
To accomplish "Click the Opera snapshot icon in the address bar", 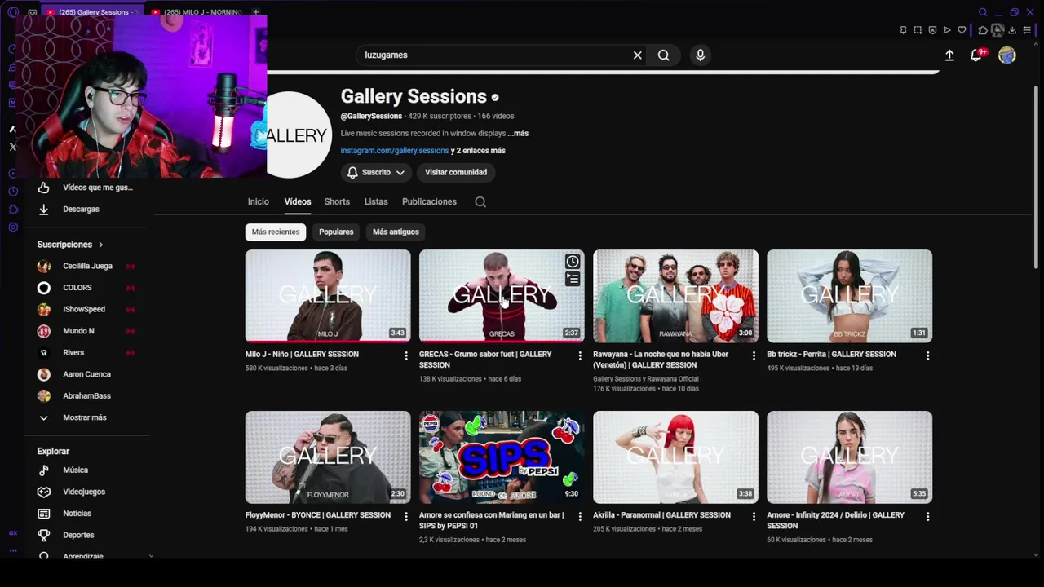I will (918, 30).
